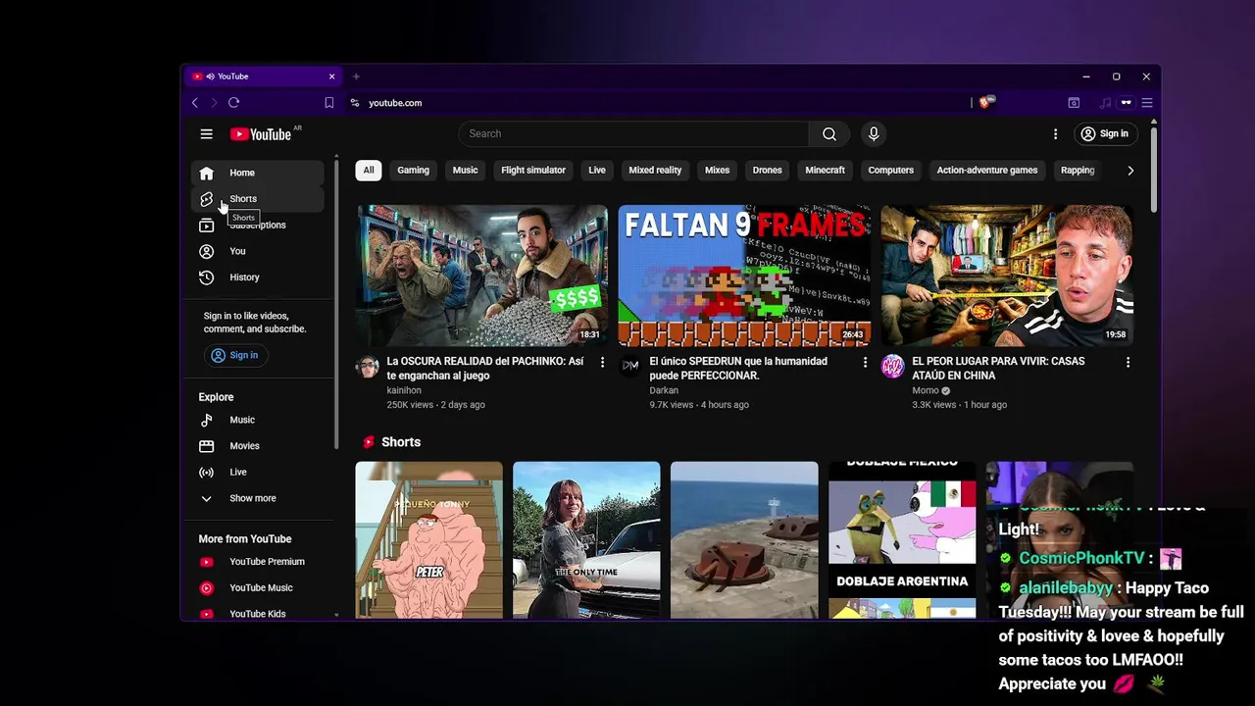Select the Drones filter chip

pos(767,171)
